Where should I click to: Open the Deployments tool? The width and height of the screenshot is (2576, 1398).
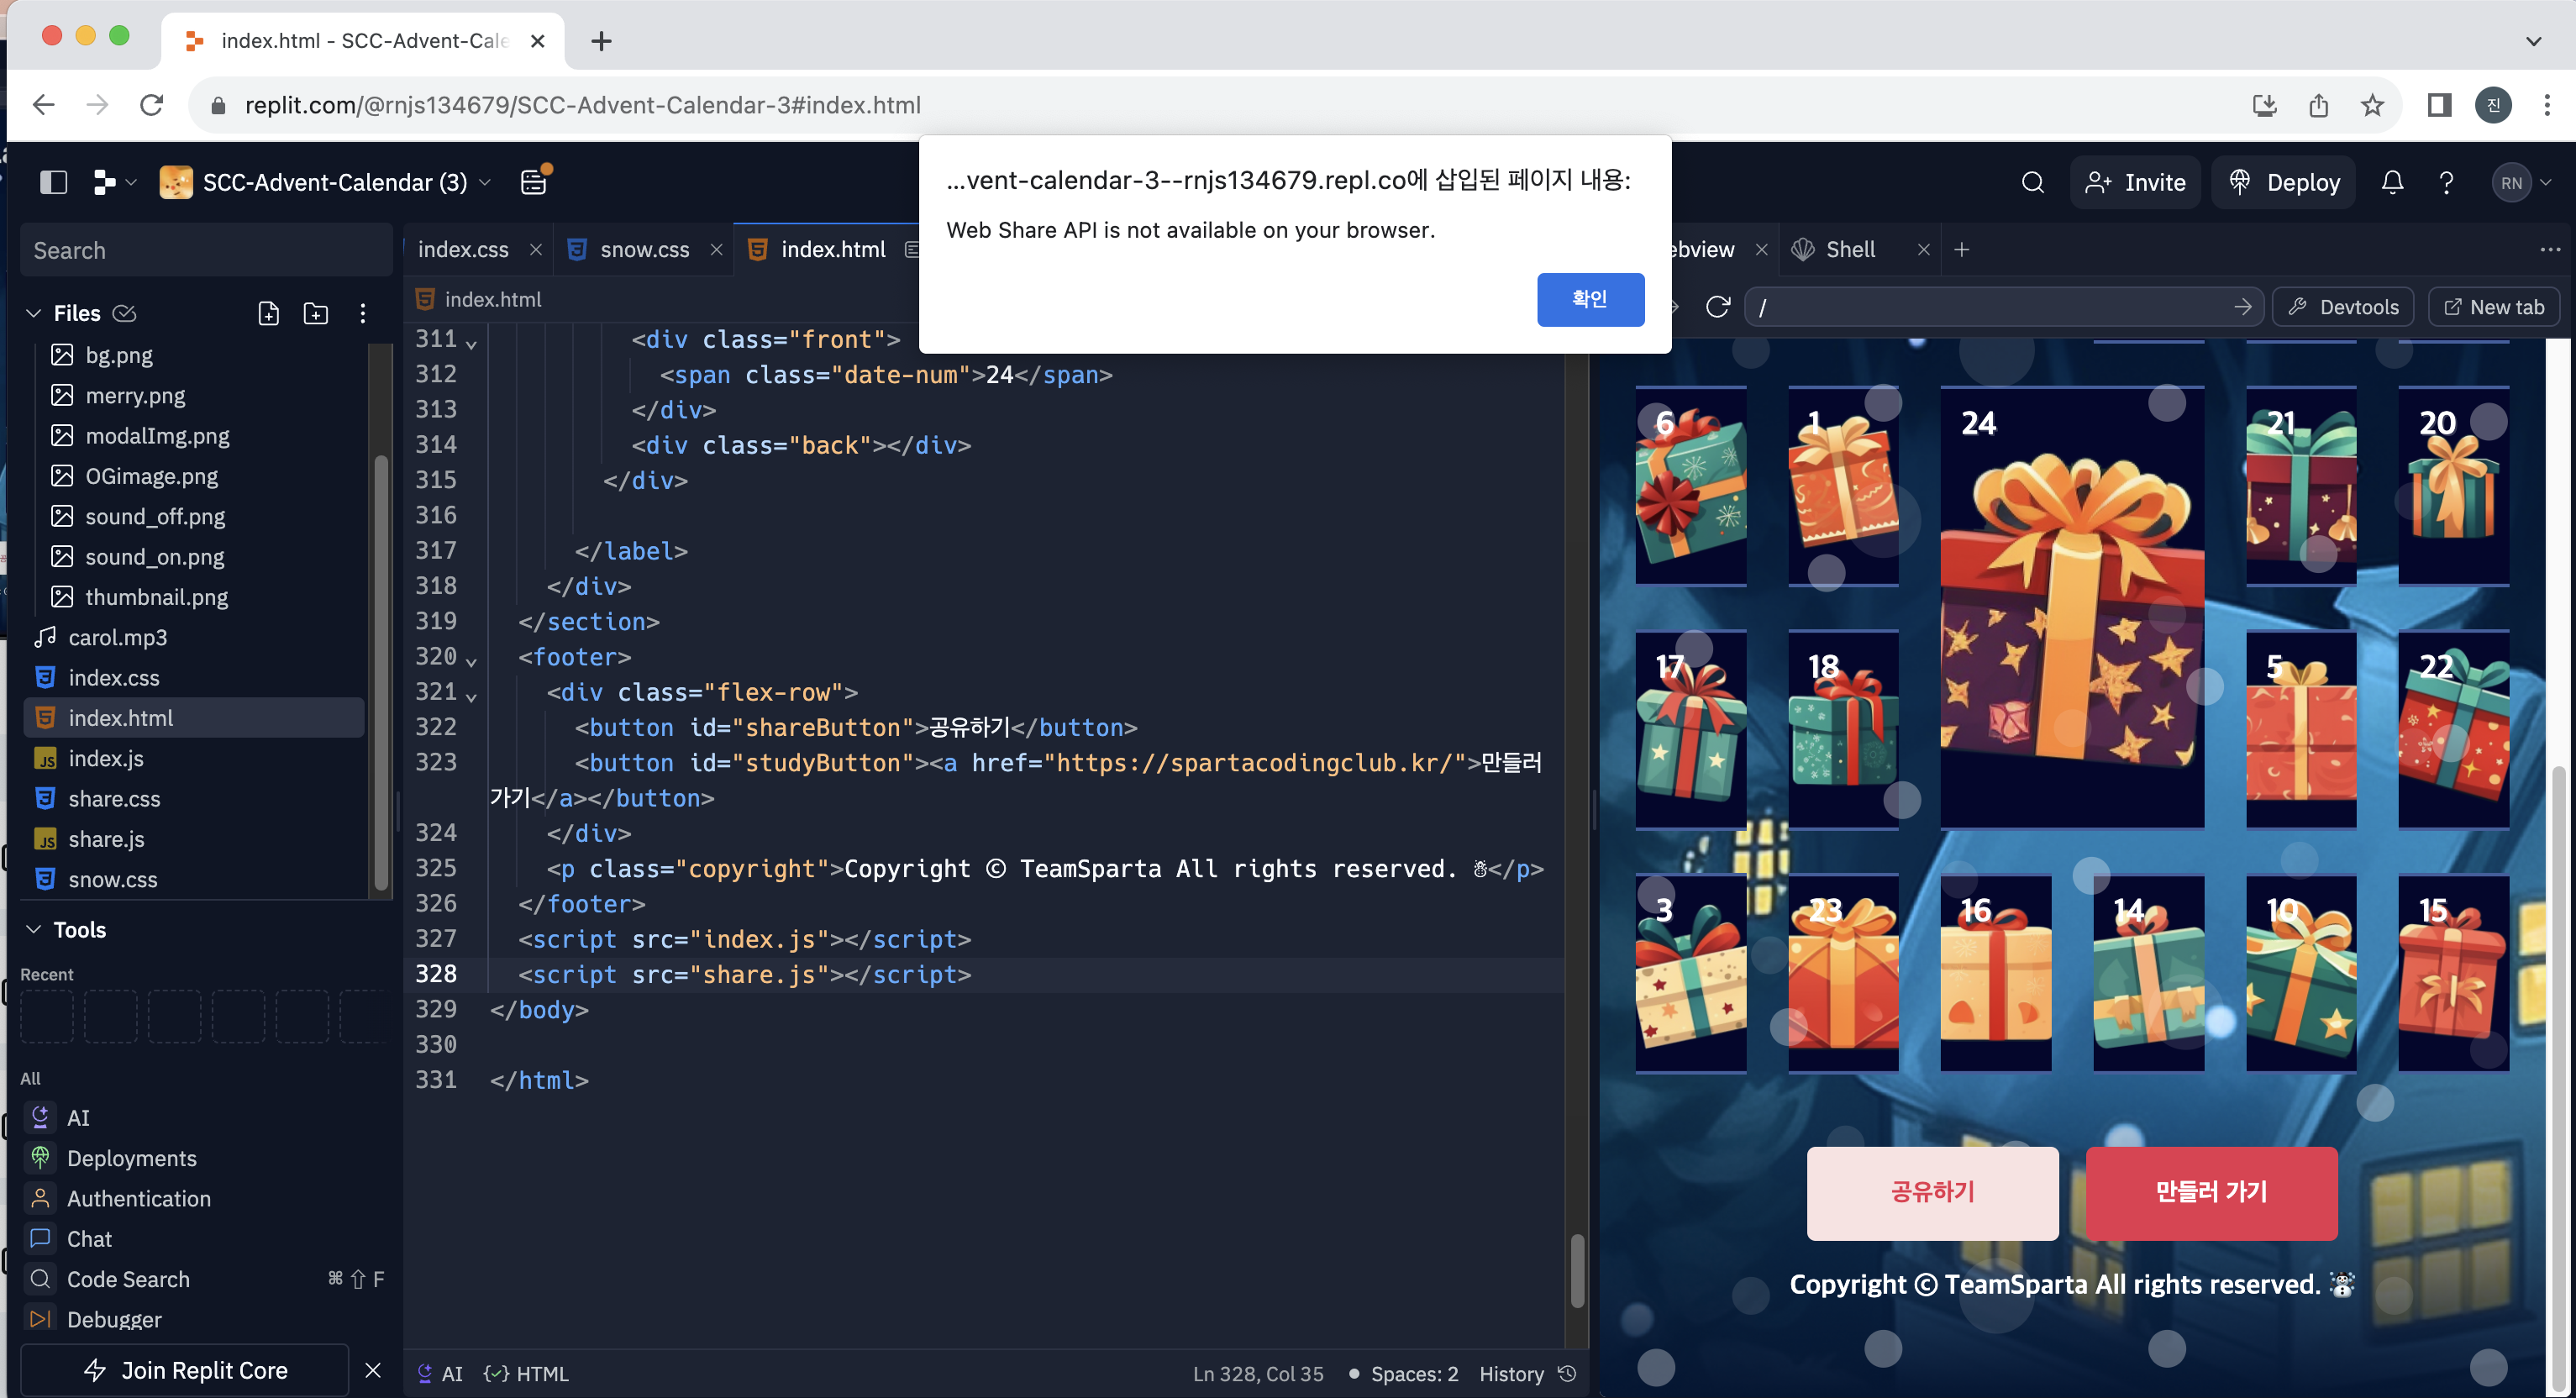coord(204,1158)
